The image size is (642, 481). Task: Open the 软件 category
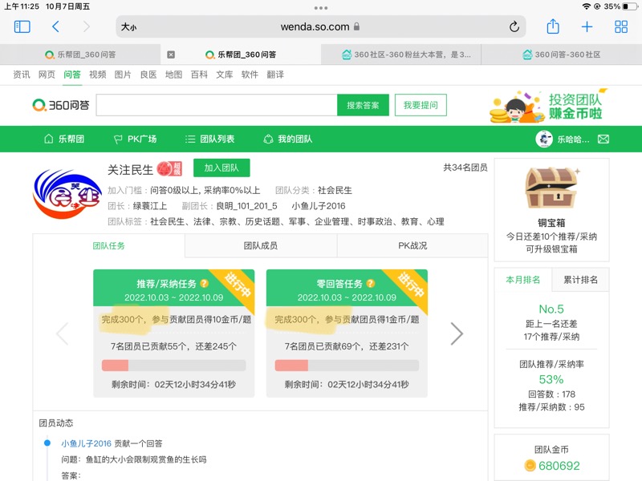250,75
